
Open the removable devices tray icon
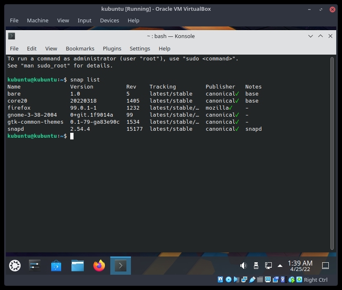(x=256, y=266)
